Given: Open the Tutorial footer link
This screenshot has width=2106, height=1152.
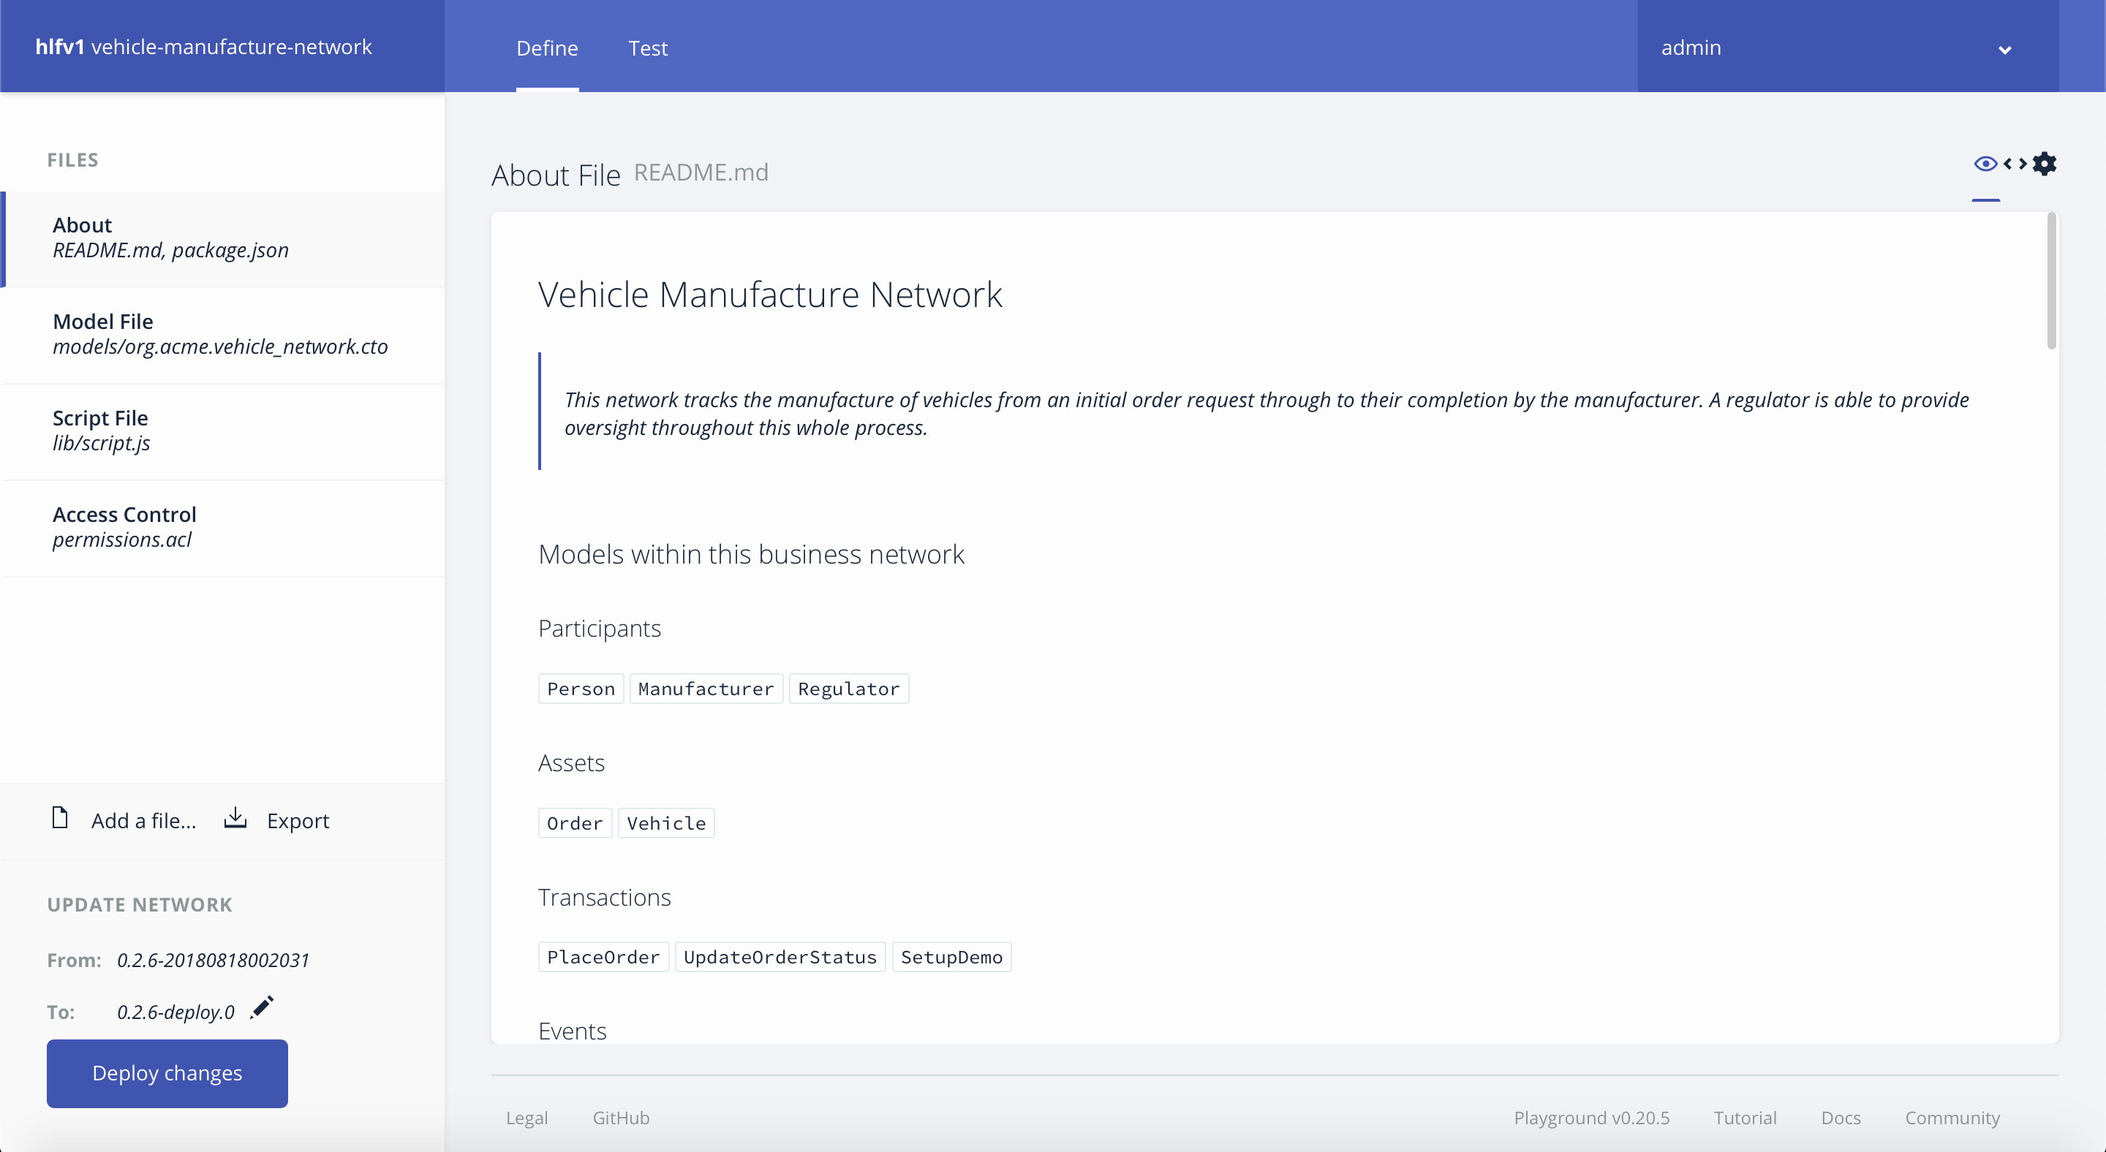Looking at the screenshot, I should (x=1745, y=1117).
